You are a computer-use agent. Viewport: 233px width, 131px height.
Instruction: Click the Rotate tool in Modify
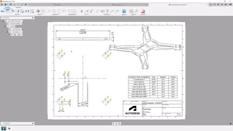click(43, 11)
